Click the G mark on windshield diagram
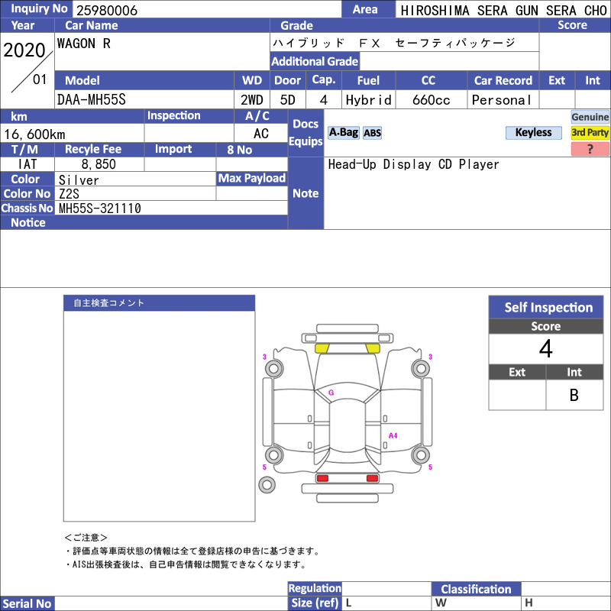This screenshot has width=611, height=611. (331, 393)
